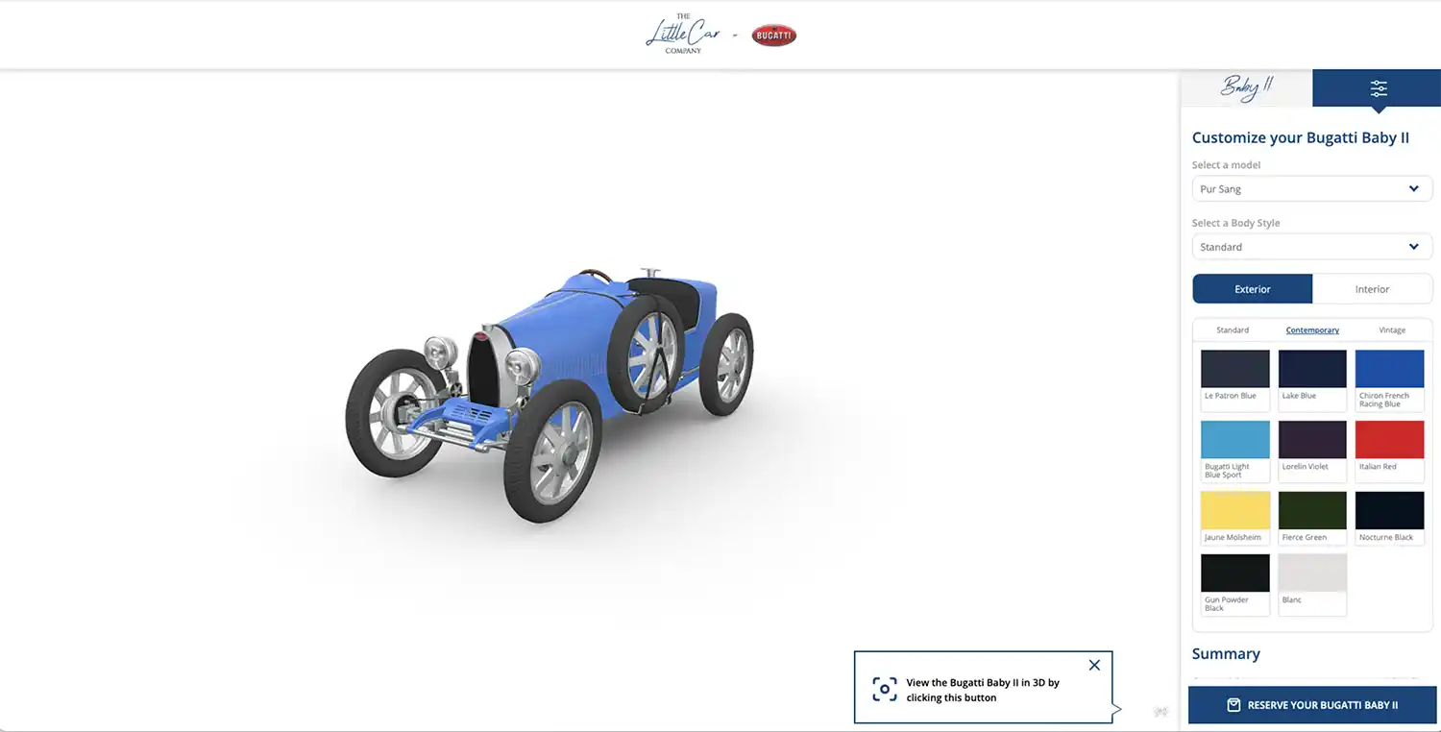The width and height of the screenshot is (1441, 732).
Task: Click the chevron arrow on the Pur Sang field
Action: pos(1413,189)
